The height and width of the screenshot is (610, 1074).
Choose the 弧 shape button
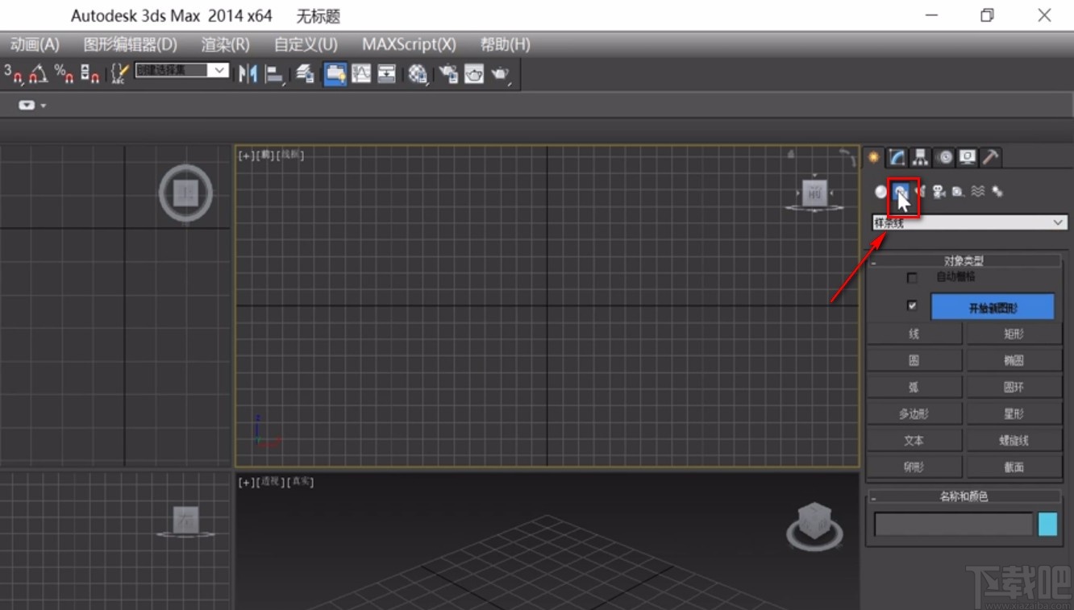pyautogui.click(x=914, y=387)
